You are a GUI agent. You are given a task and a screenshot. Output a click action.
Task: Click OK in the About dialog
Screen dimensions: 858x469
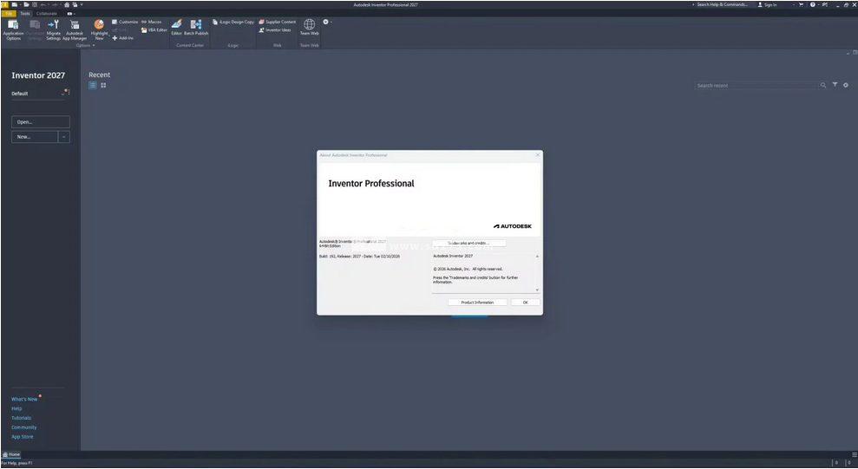525,302
